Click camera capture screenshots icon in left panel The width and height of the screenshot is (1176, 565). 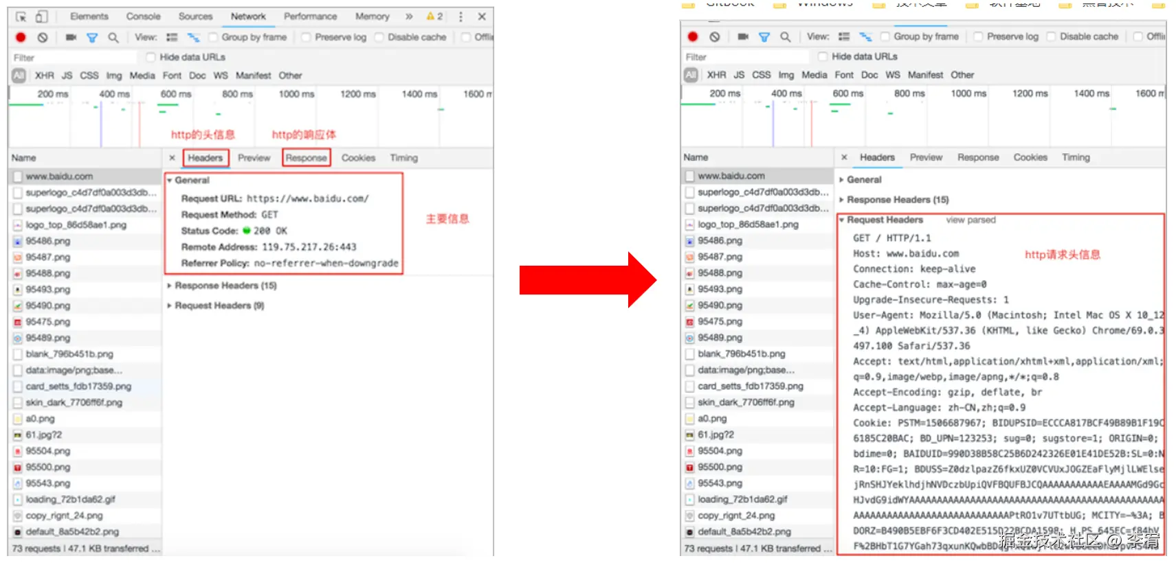tap(71, 37)
